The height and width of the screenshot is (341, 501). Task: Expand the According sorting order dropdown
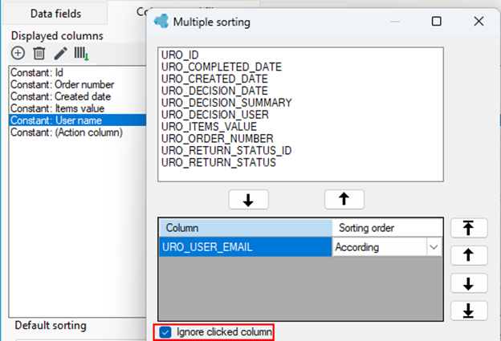434,247
